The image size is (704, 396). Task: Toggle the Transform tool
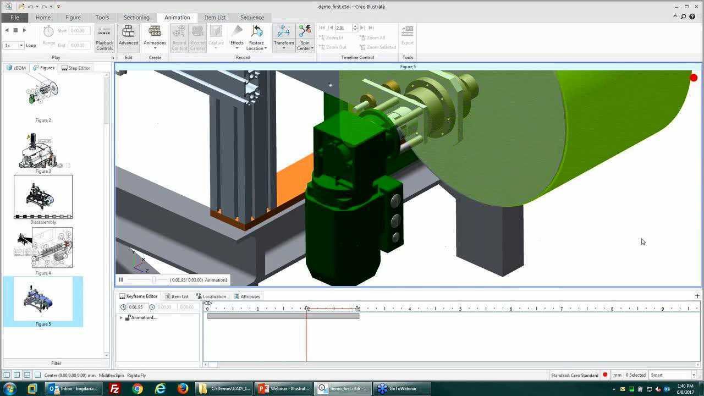click(x=284, y=36)
